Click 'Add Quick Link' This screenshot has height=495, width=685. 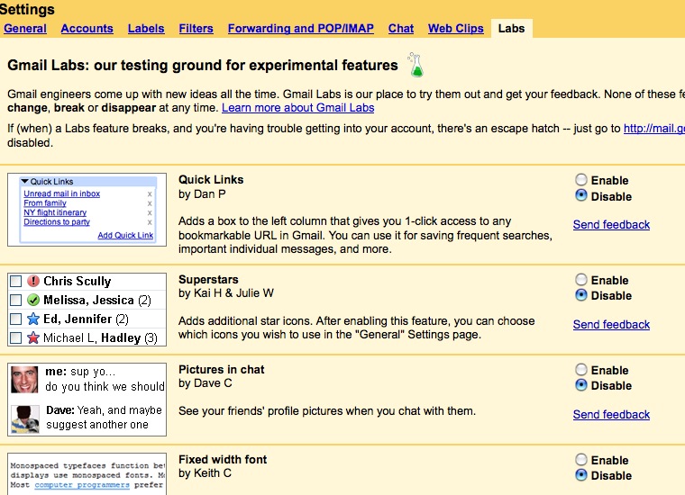[125, 235]
